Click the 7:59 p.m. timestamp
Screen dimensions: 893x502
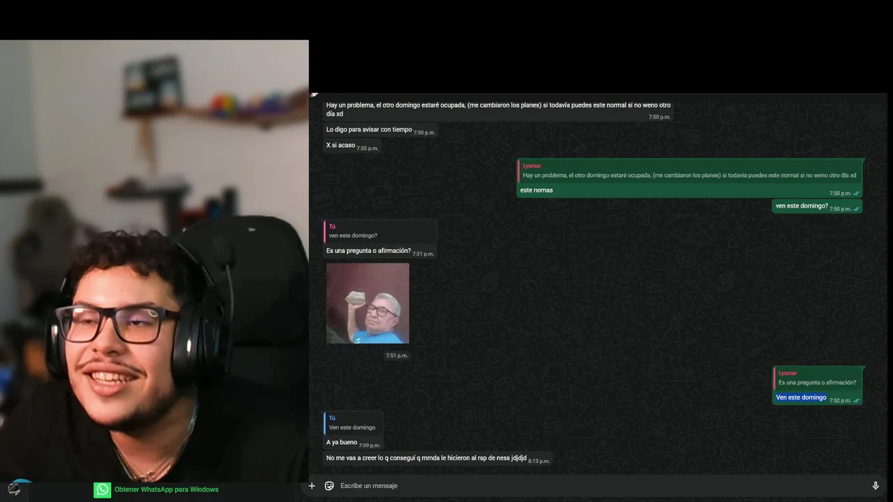(x=370, y=446)
